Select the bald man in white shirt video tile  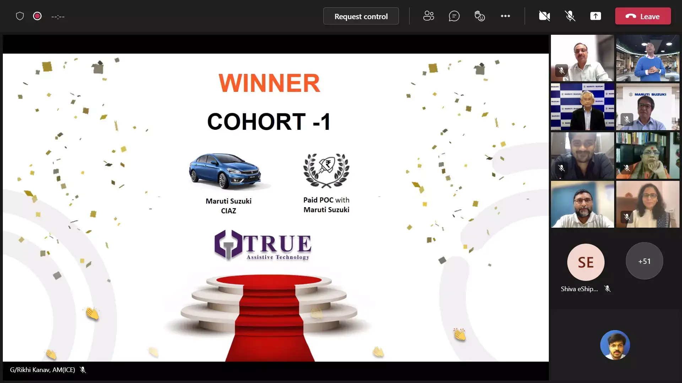[582, 58]
